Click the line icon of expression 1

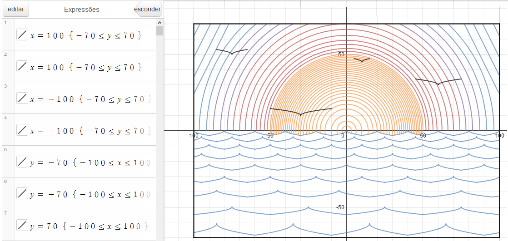(x=22, y=34)
